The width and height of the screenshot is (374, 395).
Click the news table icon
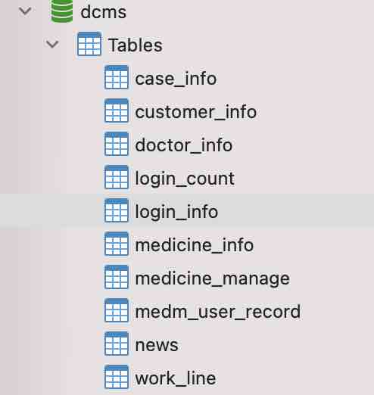117,344
